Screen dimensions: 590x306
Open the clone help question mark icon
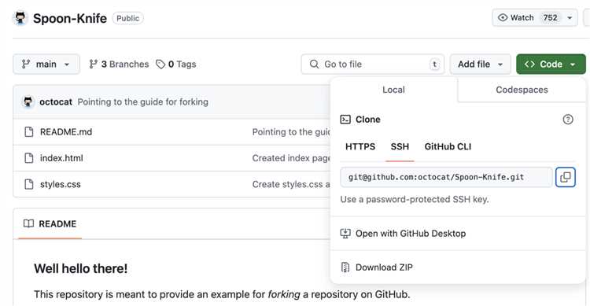tap(567, 120)
